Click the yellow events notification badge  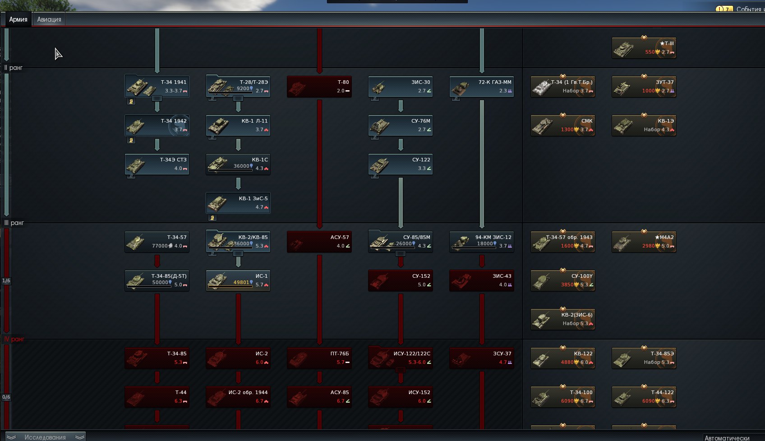[724, 9]
